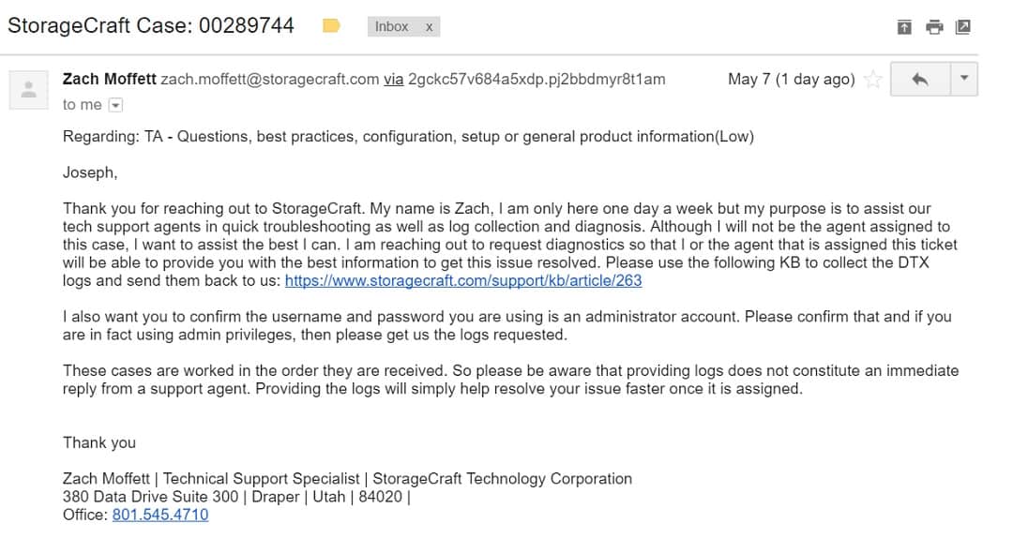Open the StorageCraft KB article 263 link
The image size is (1013, 538).
tap(463, 281)
